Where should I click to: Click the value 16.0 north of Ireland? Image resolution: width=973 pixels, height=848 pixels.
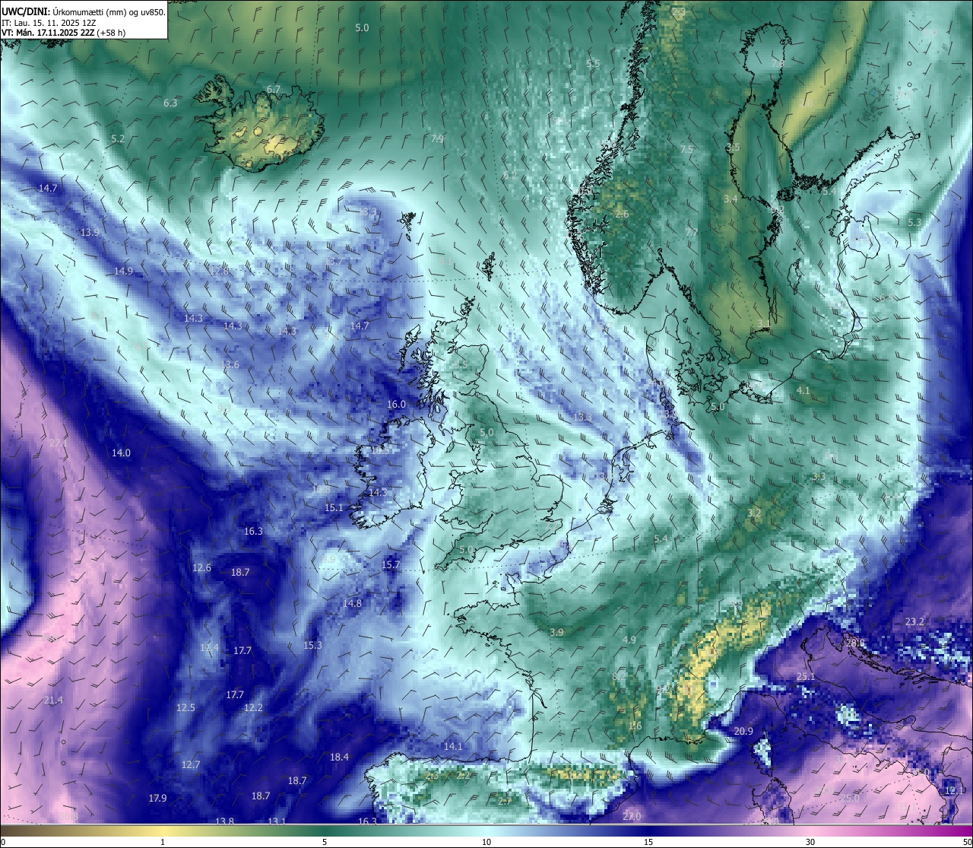(x=396, y=405)
